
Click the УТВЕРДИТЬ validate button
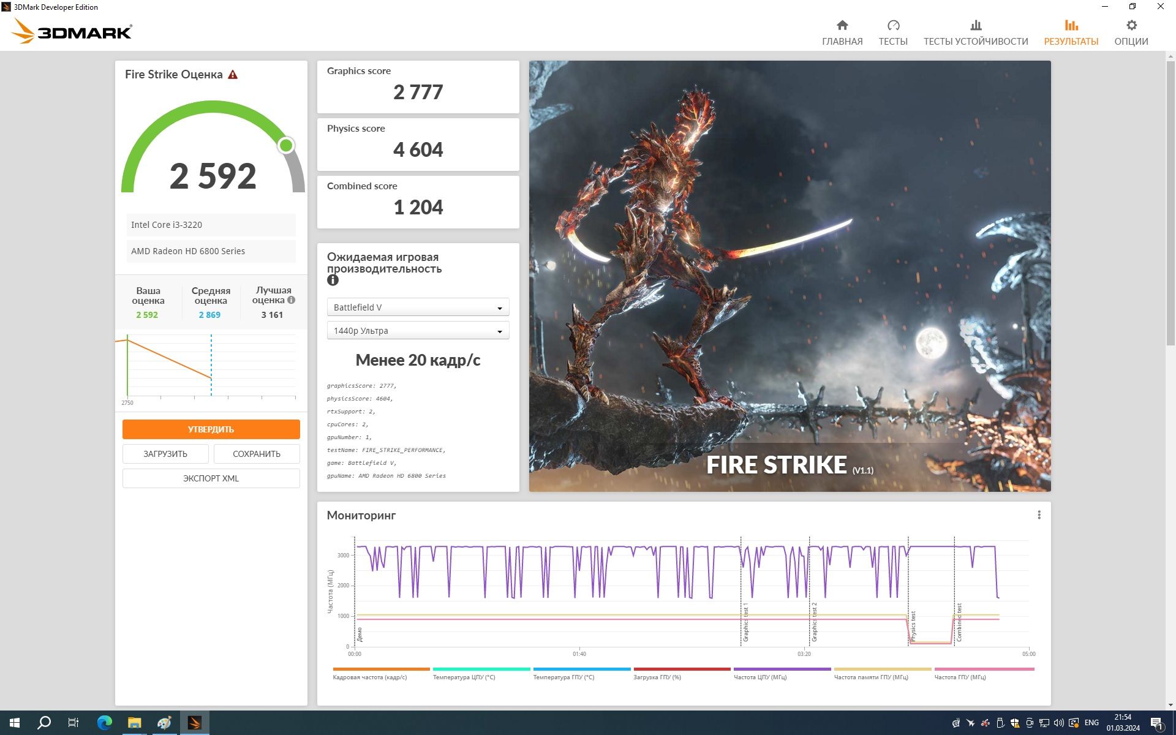pyautogui.click(x=211, y=429)
